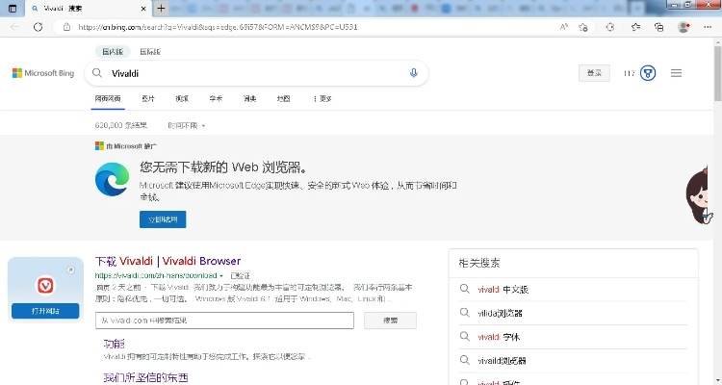Open the 时间不限 time filter dropdown
Image resolution: width=722 pixels, height=385 pixels.
coord(187,125)
